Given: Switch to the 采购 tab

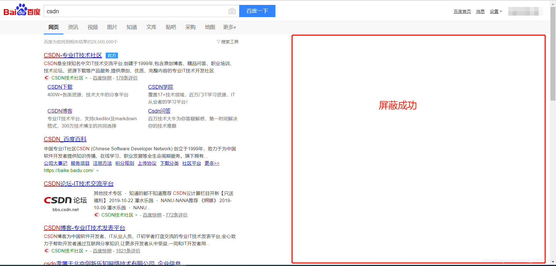Looking at the screenshot, I should tap(190, 27).
